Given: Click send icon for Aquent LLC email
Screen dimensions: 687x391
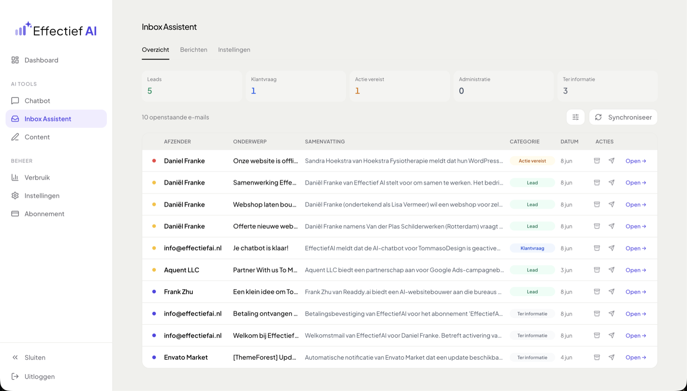Looking at the screenshot, I should (x=611, y=270).
